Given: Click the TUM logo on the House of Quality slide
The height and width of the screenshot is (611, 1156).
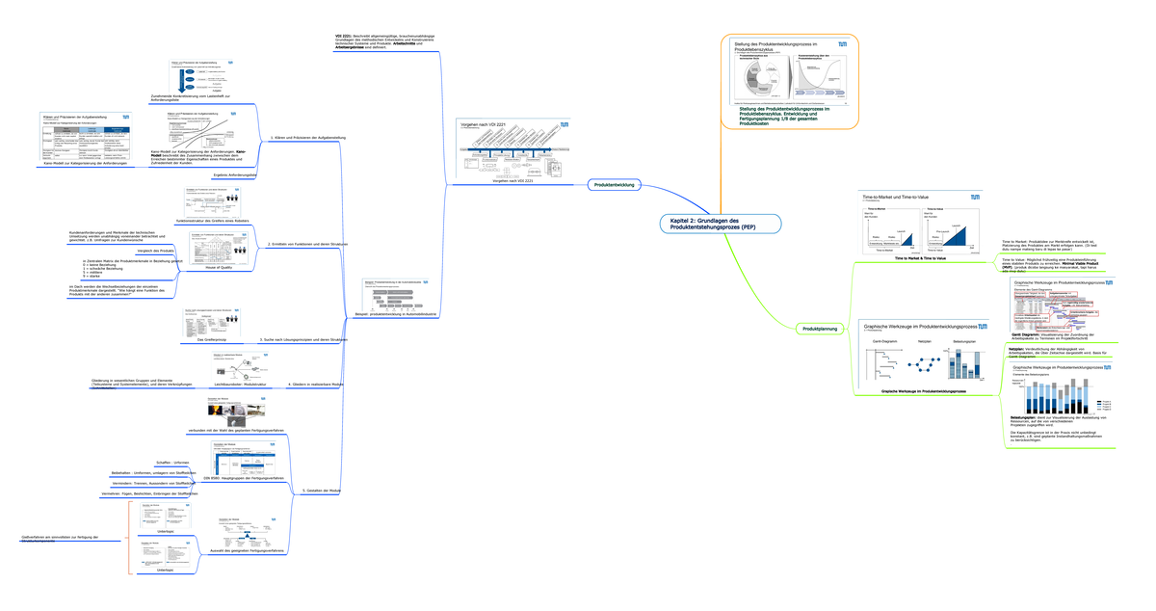Looking at the screenshot, I should (243, 234).
